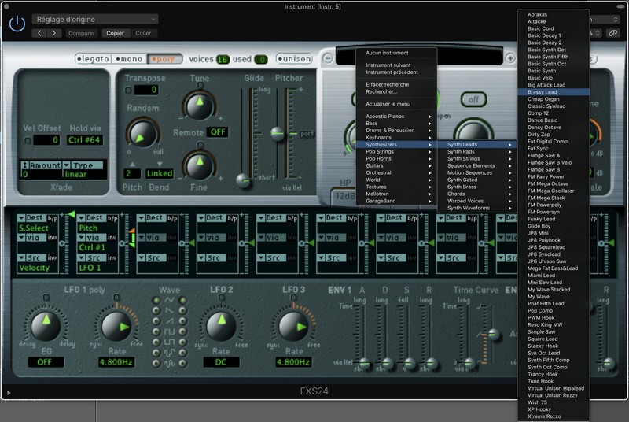Image resolution: width=629 pixels, height=422 pixels.
Task: Click the Random pitch knob
Action: (x=142, y=135)
